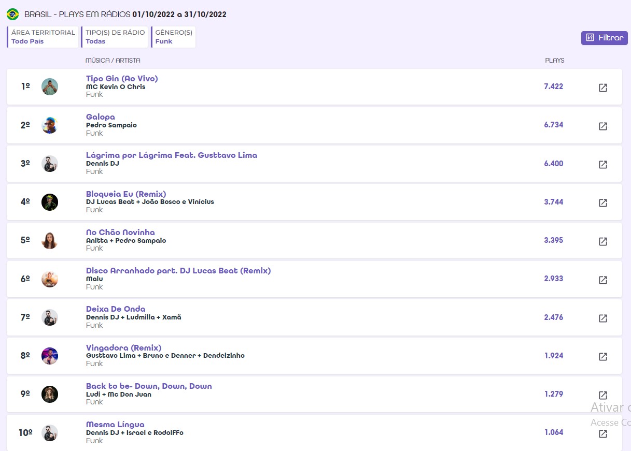Click Gusttavo Lima avatar in Vingadora row
This screenshot has height=451, width=631.
50,356
